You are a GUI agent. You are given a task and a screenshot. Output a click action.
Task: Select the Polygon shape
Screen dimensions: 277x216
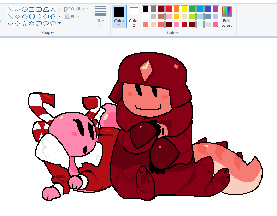point(46,9)
